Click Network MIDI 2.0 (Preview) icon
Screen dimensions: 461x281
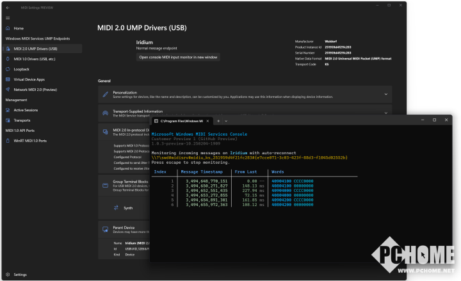coord(8,90)
